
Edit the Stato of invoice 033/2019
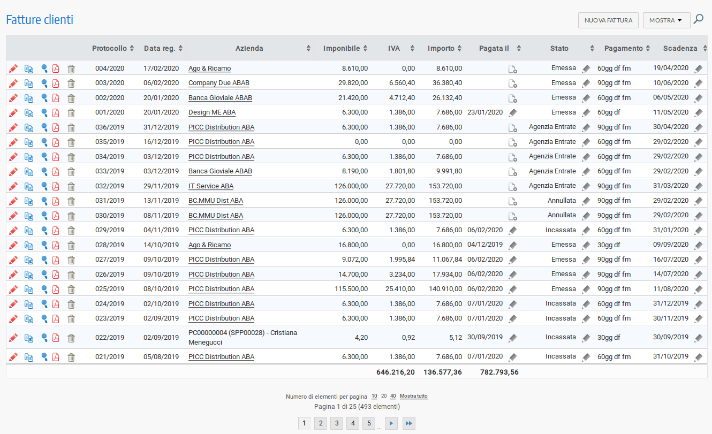coord(586,172)
